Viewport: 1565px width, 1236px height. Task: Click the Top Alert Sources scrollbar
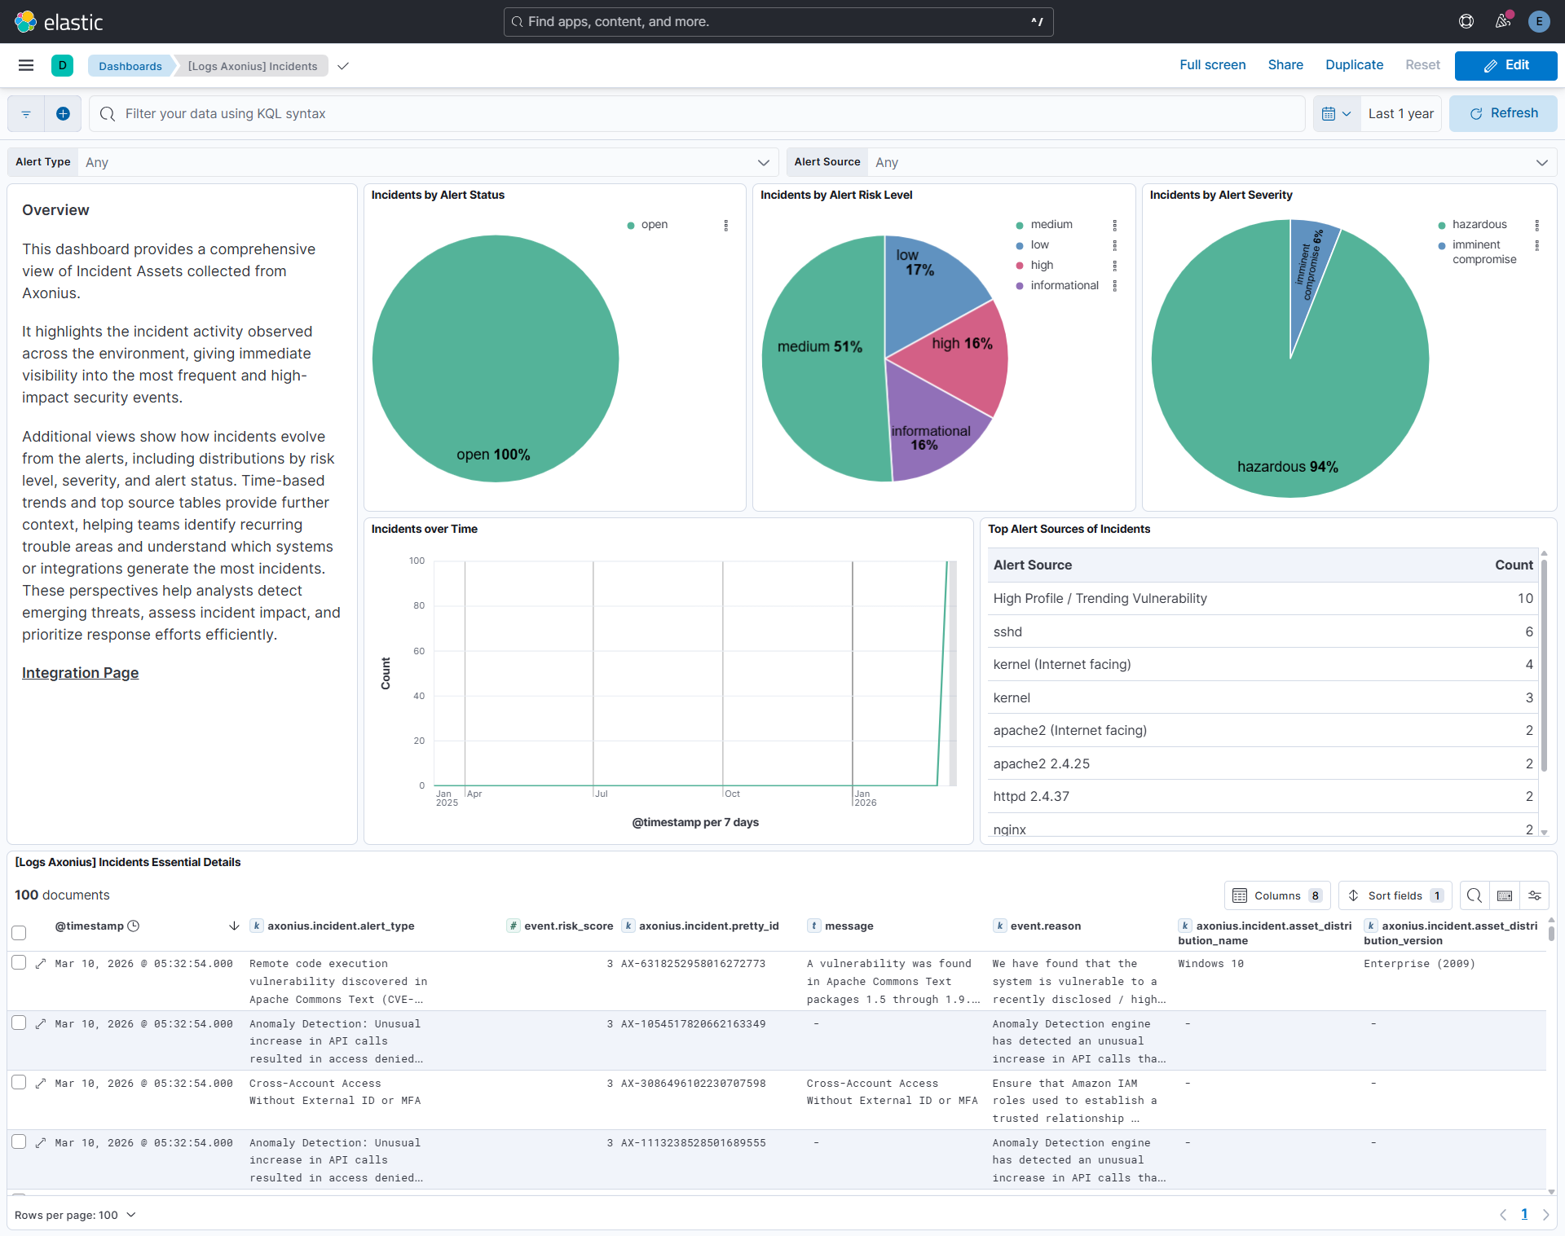coord(1544,666)
